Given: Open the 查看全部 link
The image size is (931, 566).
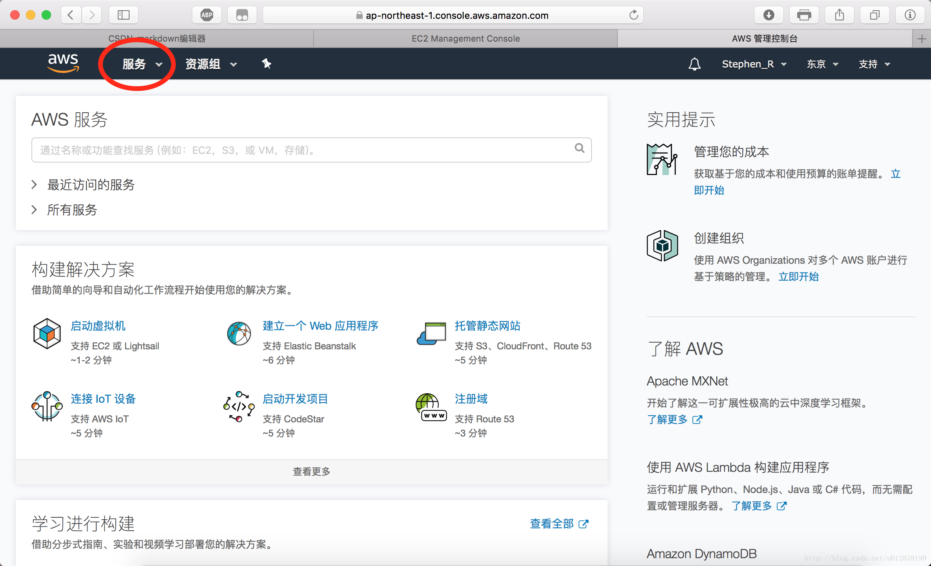Looking at the screenshot, I should click(x=559, y=524).
